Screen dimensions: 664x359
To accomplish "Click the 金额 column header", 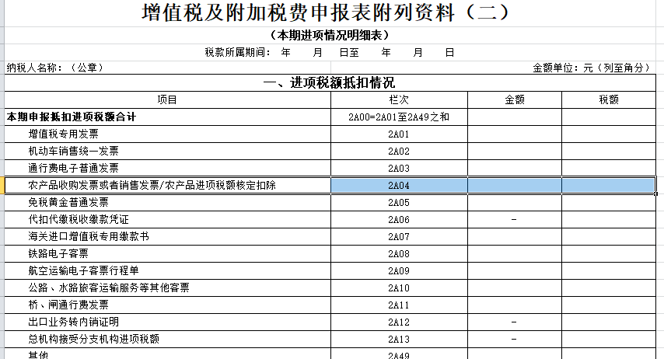I will tap(515, 100).
